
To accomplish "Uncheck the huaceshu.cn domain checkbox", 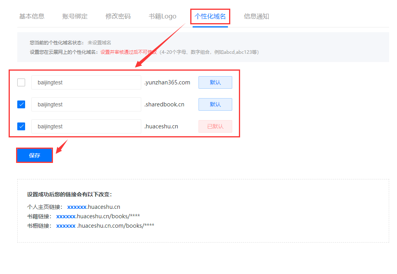I will pyautogui.click(x=21, y=126).
